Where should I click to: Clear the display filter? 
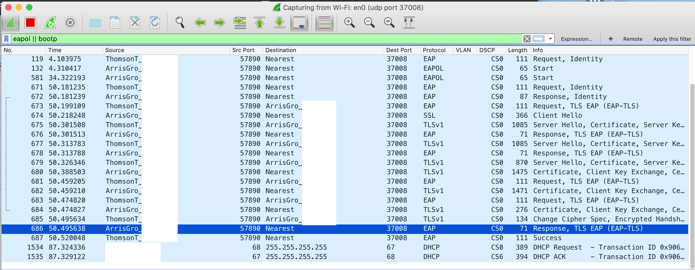click(x=527, y=39)
